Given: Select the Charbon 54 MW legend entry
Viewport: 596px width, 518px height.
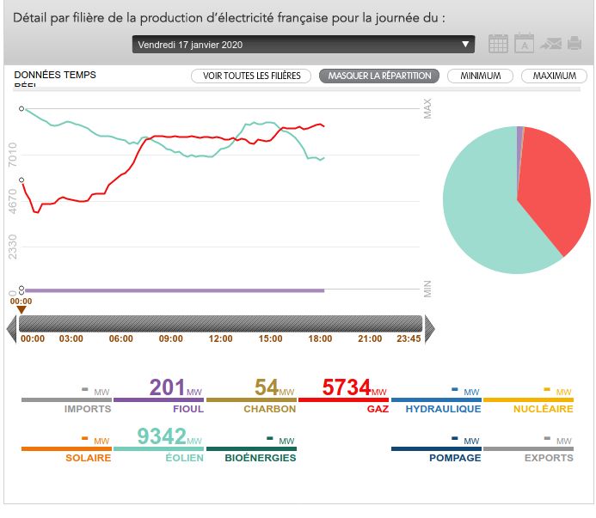Looking at the screenshot, I should [251, 397].
